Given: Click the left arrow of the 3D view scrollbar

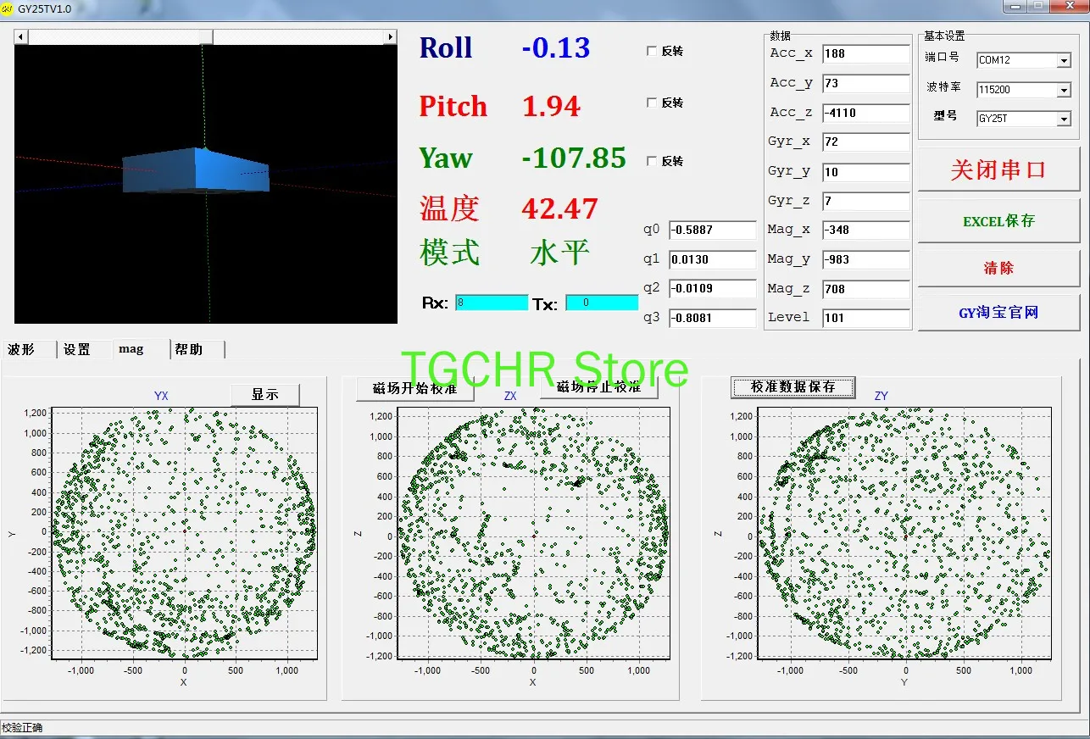Looking at the screenshot, I should [x=21, y=37].
